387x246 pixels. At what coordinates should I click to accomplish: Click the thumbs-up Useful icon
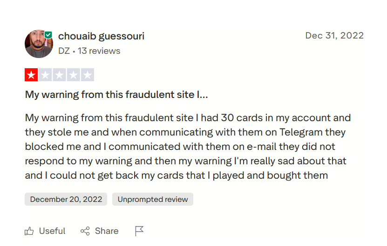pos(29,231)
